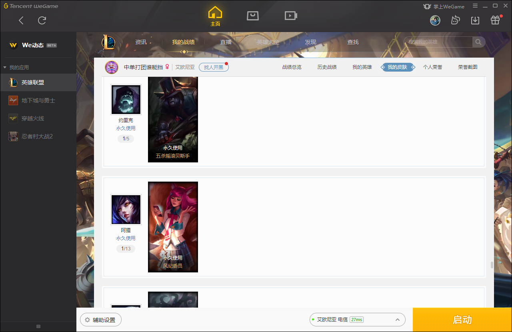Open the user avatar in top bar
The image size is (512, 332).
(x=435, y=20)
